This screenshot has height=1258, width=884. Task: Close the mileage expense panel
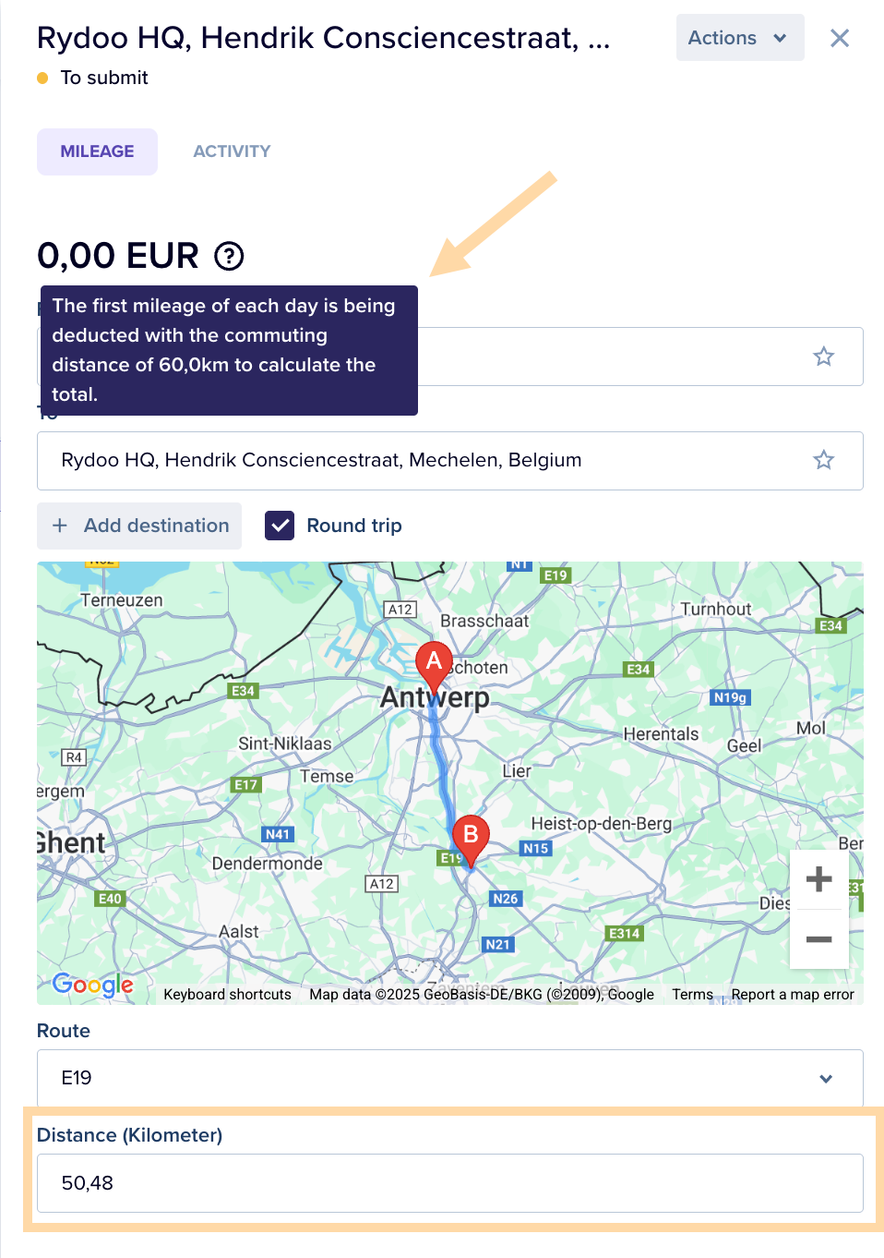coord(839,38)
